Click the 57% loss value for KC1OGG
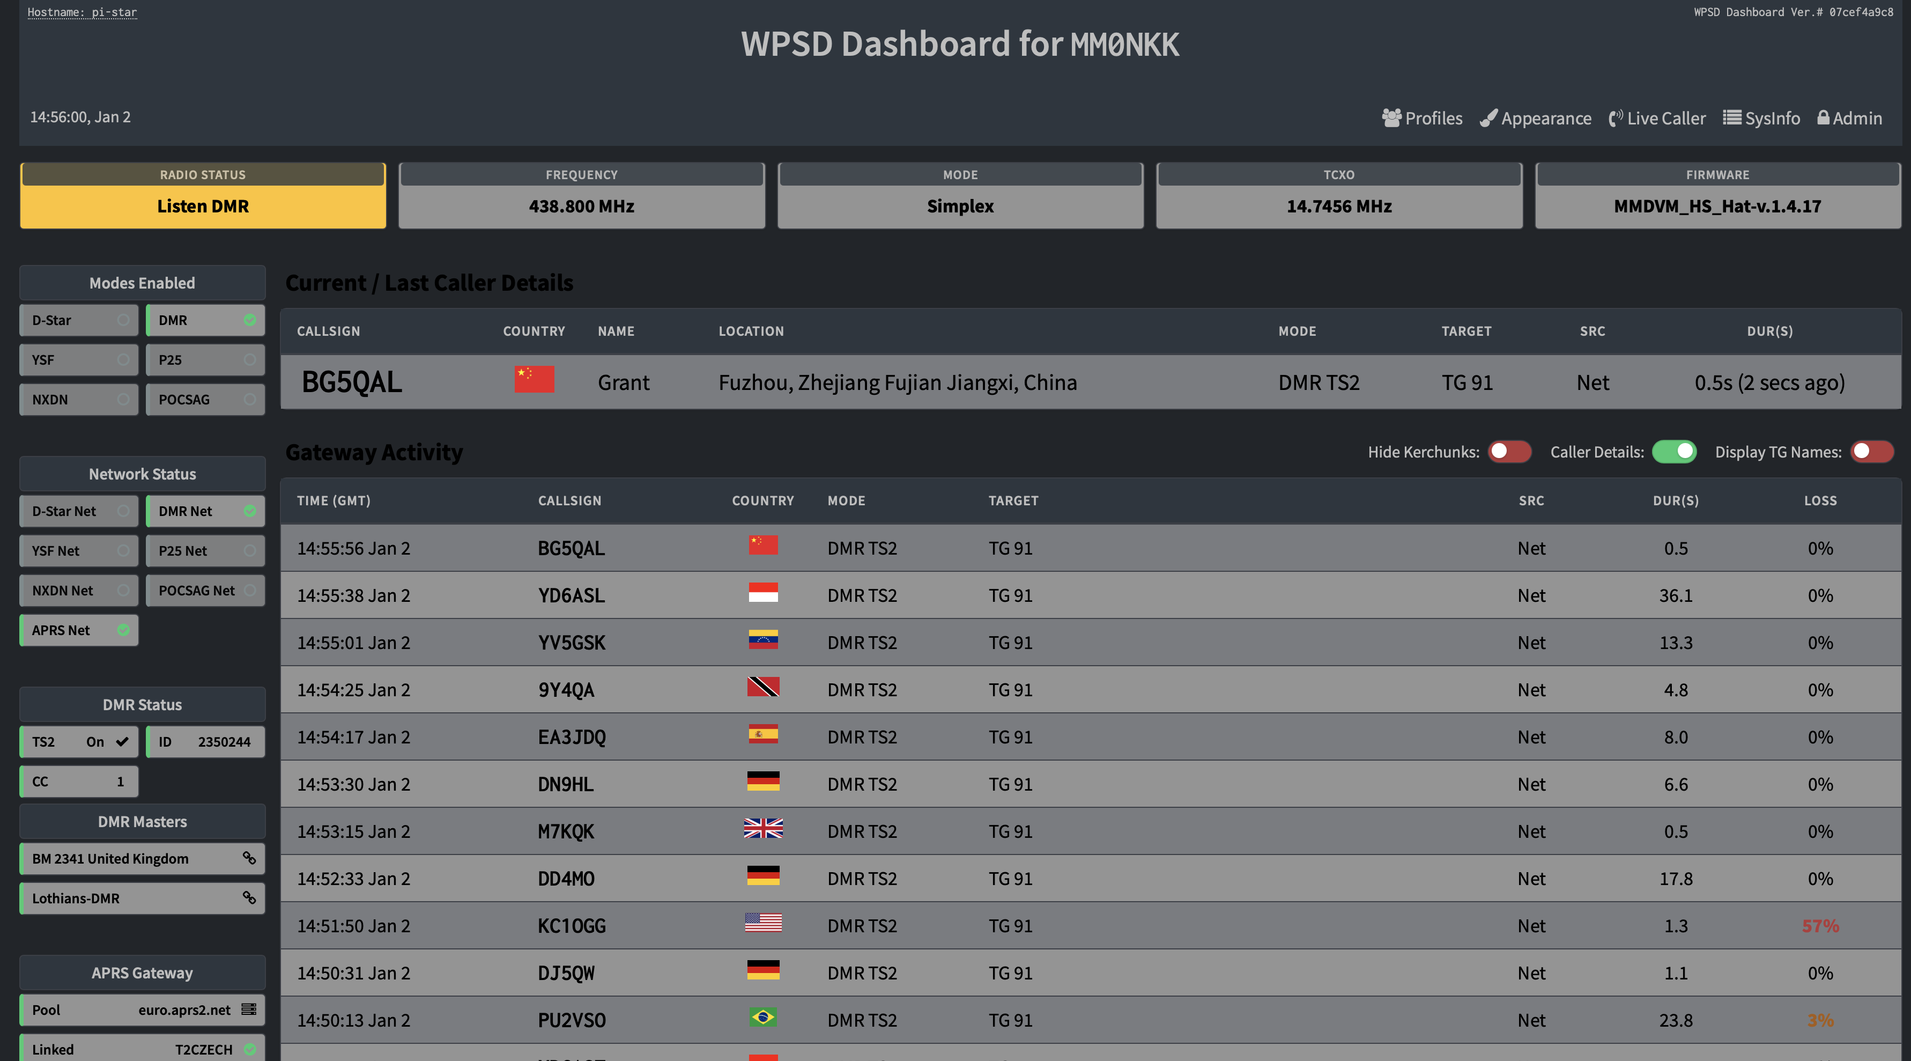This screenshot has width=1911, height=1061. click(1820, 926)
